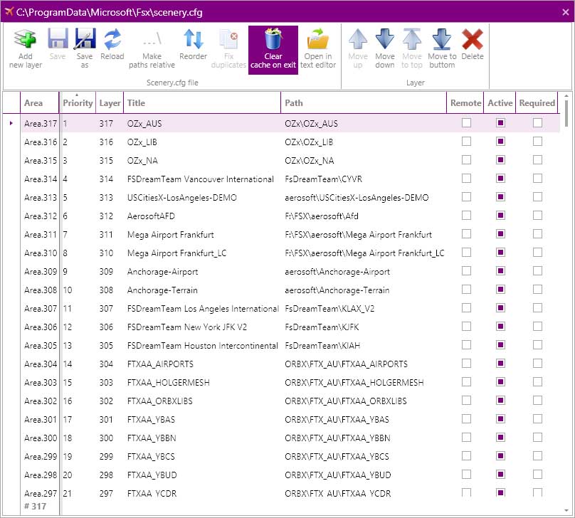Screen dimensions: 575x518
Task: Toggle Clear cache on exit
Action: pyautogui.click(x=273, y=50)
